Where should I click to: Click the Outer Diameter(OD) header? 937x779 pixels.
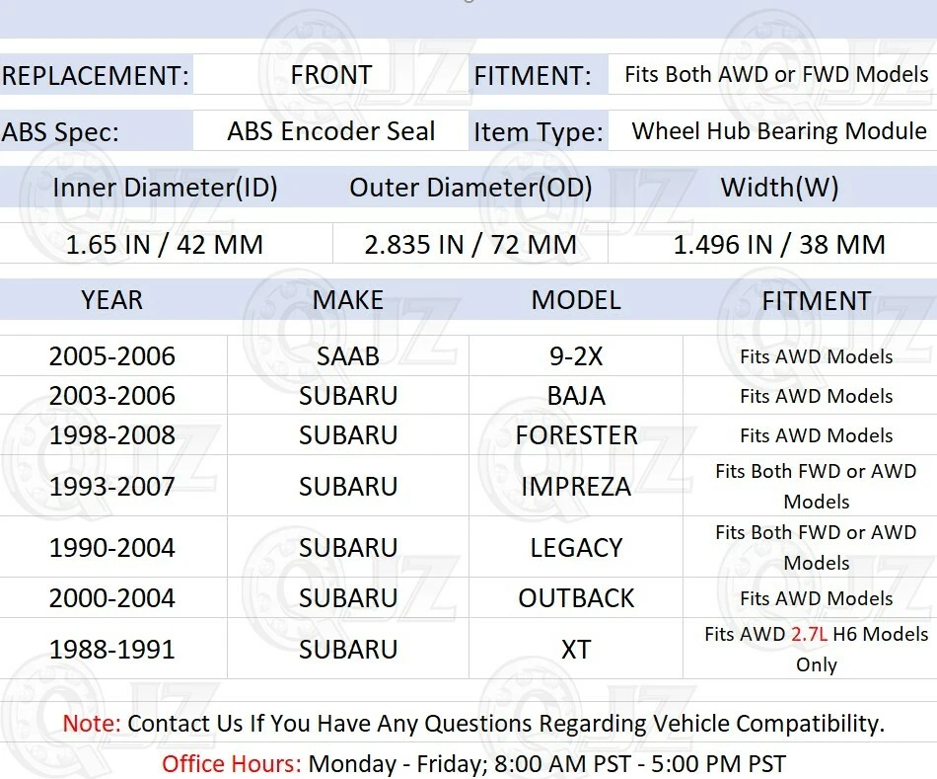[x=470, y=188]
